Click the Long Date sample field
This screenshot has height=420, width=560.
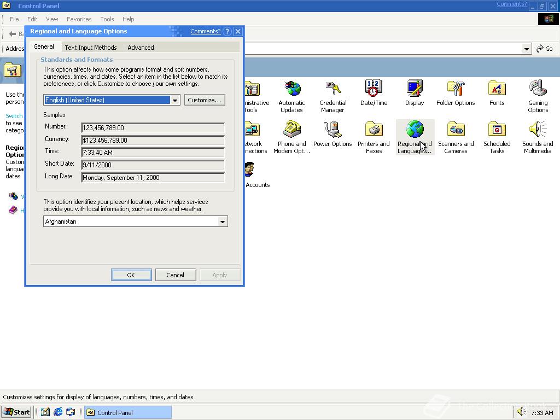click(x=153, y=178)
